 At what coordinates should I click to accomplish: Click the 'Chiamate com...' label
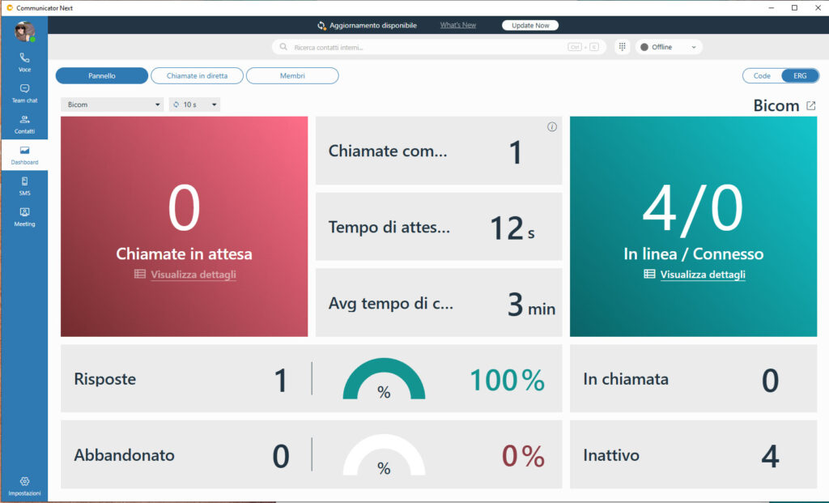coord(388,151)
